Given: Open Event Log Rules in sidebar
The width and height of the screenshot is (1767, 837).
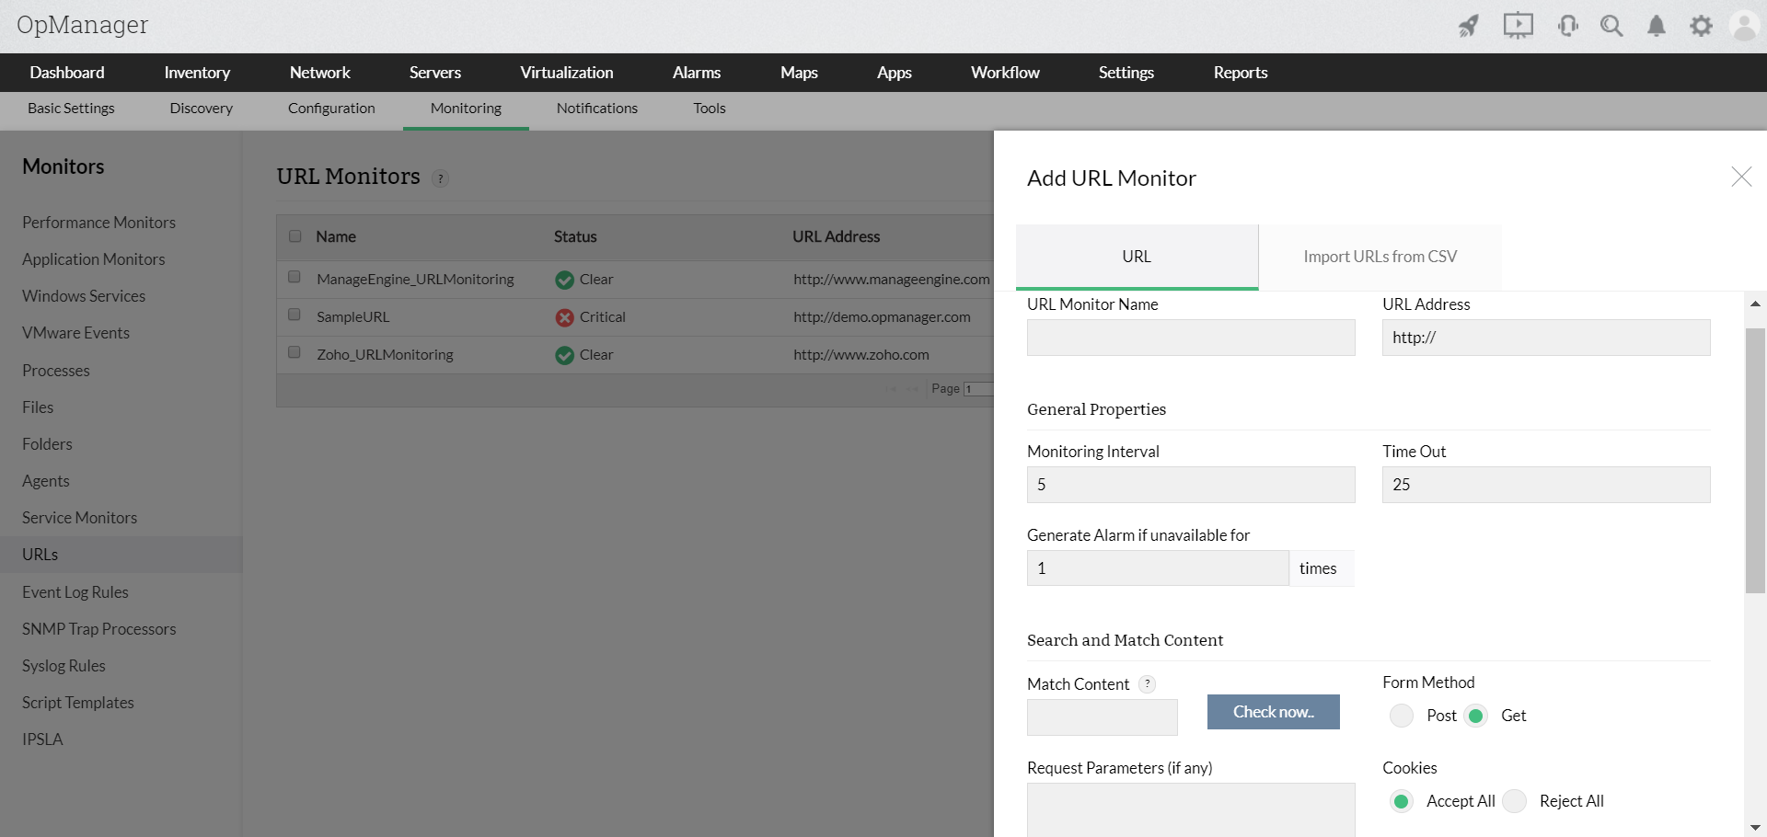Looking at the screenshot, I should pos(75,592).
